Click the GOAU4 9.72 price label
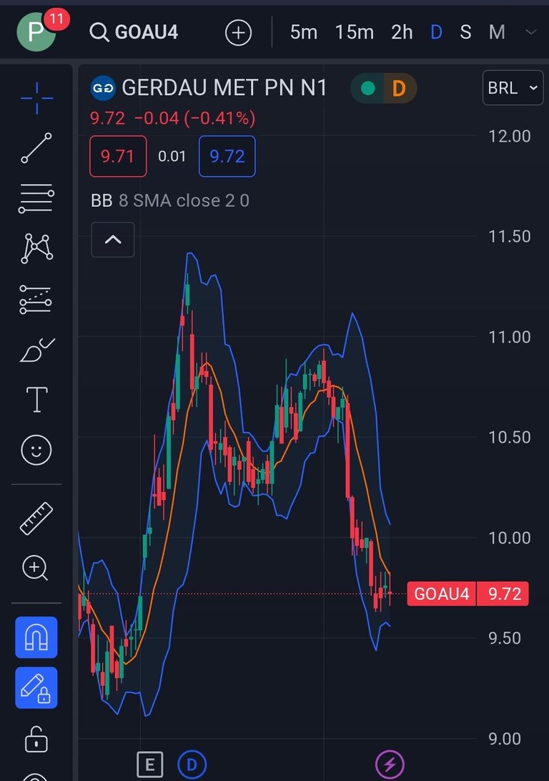Viewport: 549px width, 781px height. (x=468, y=594)
